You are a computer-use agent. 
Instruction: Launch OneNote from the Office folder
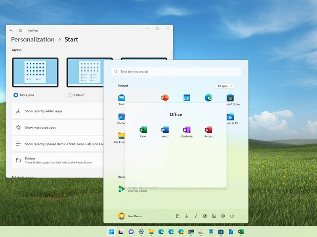[x=187, y=132]
